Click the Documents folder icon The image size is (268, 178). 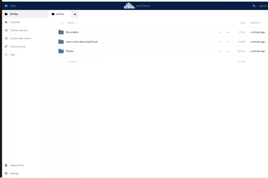61,32
